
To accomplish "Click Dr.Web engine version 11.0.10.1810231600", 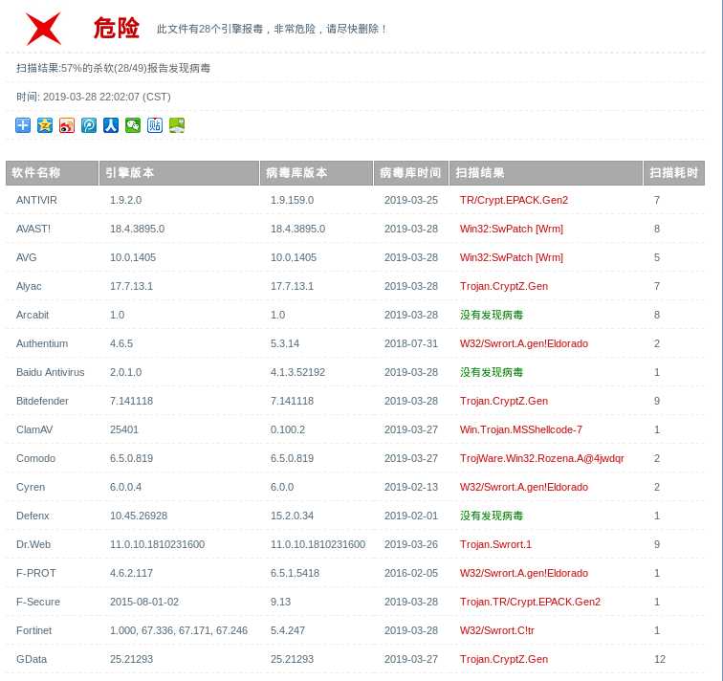I will point(157,544).
